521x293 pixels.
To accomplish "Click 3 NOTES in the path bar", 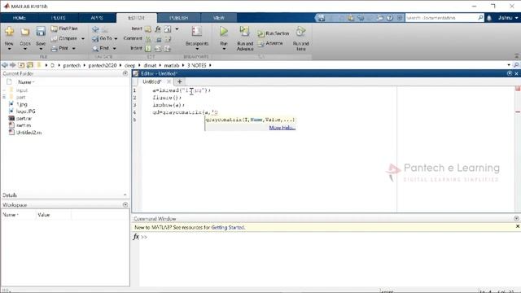I will (x=197, y=65).
